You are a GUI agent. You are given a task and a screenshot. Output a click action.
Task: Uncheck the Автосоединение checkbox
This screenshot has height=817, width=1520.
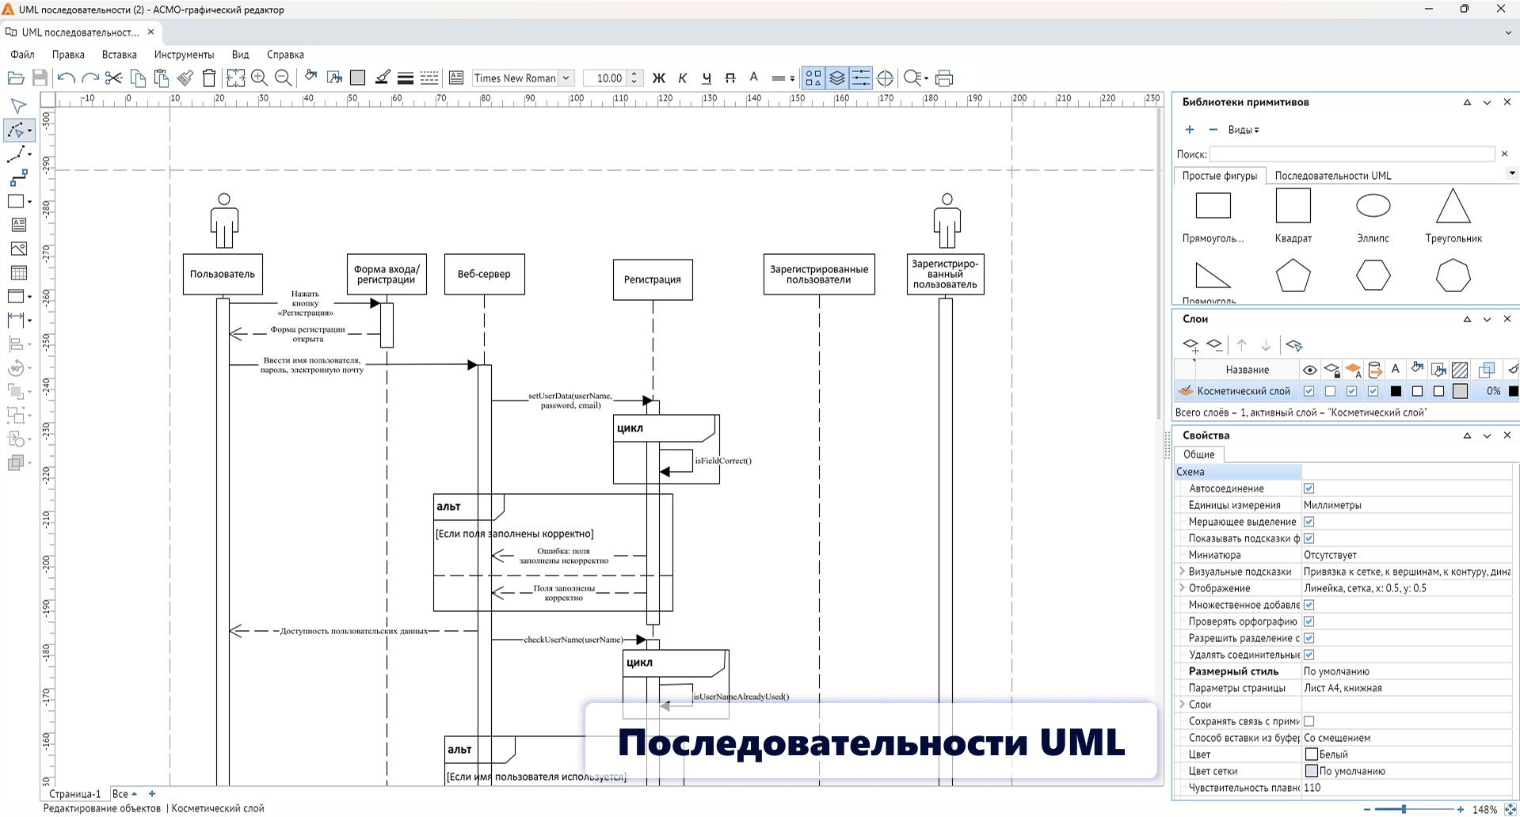[x=1309, y=488]
